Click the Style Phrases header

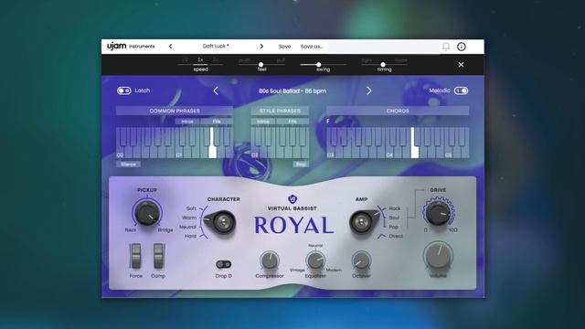pos(280,111)
